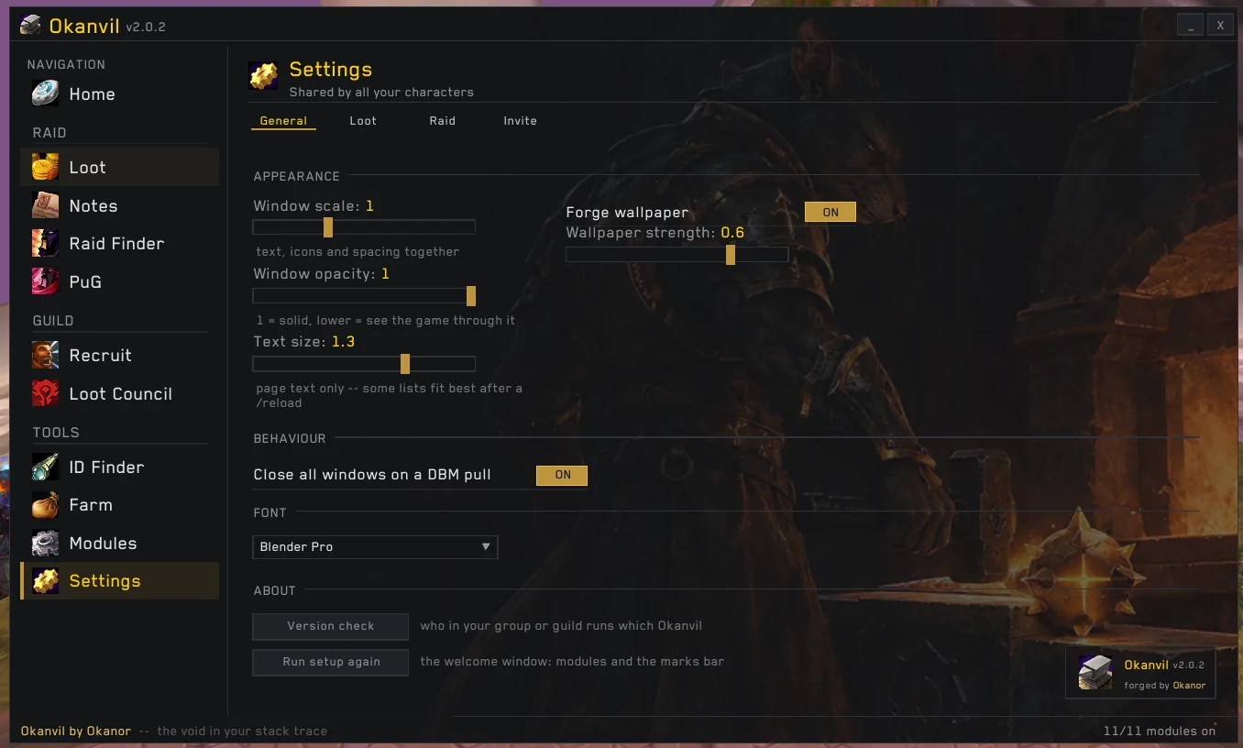Viewport: 1243px width, 748px height.
Task: Click the Home gem icon in navigation
Action: point(45,93)
